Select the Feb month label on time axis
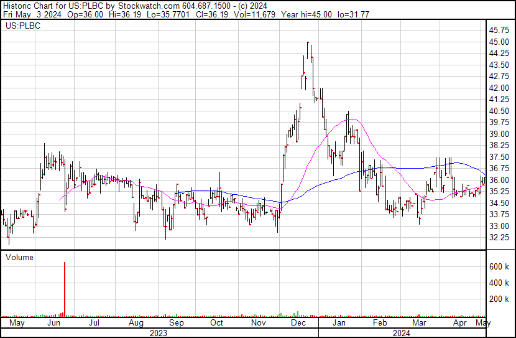The width and height of the screenshot is (516, 338). click(x=379, y=324)
